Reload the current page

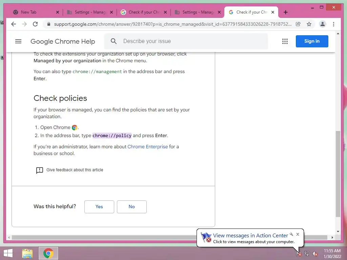click(x=35, y=24)
